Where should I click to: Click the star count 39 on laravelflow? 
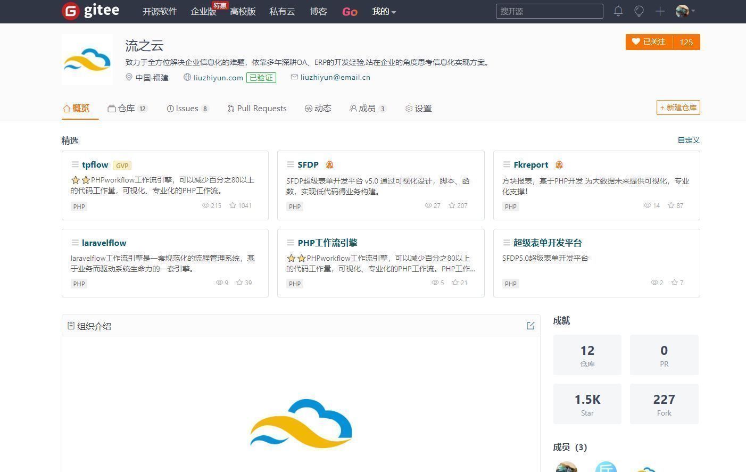244,283
